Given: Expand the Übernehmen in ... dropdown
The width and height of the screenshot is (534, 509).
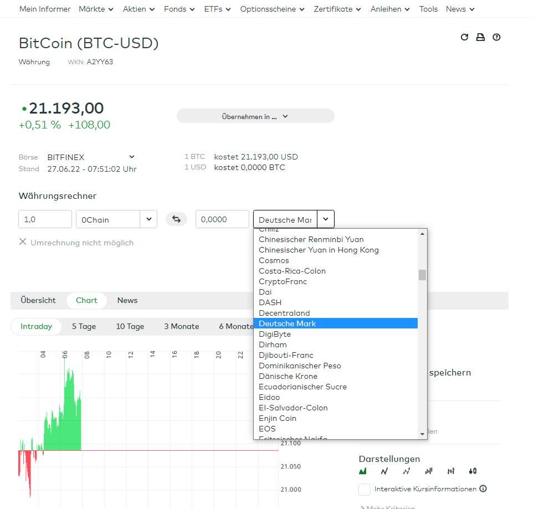Looking at the screenshot, I should coord(255,116).
